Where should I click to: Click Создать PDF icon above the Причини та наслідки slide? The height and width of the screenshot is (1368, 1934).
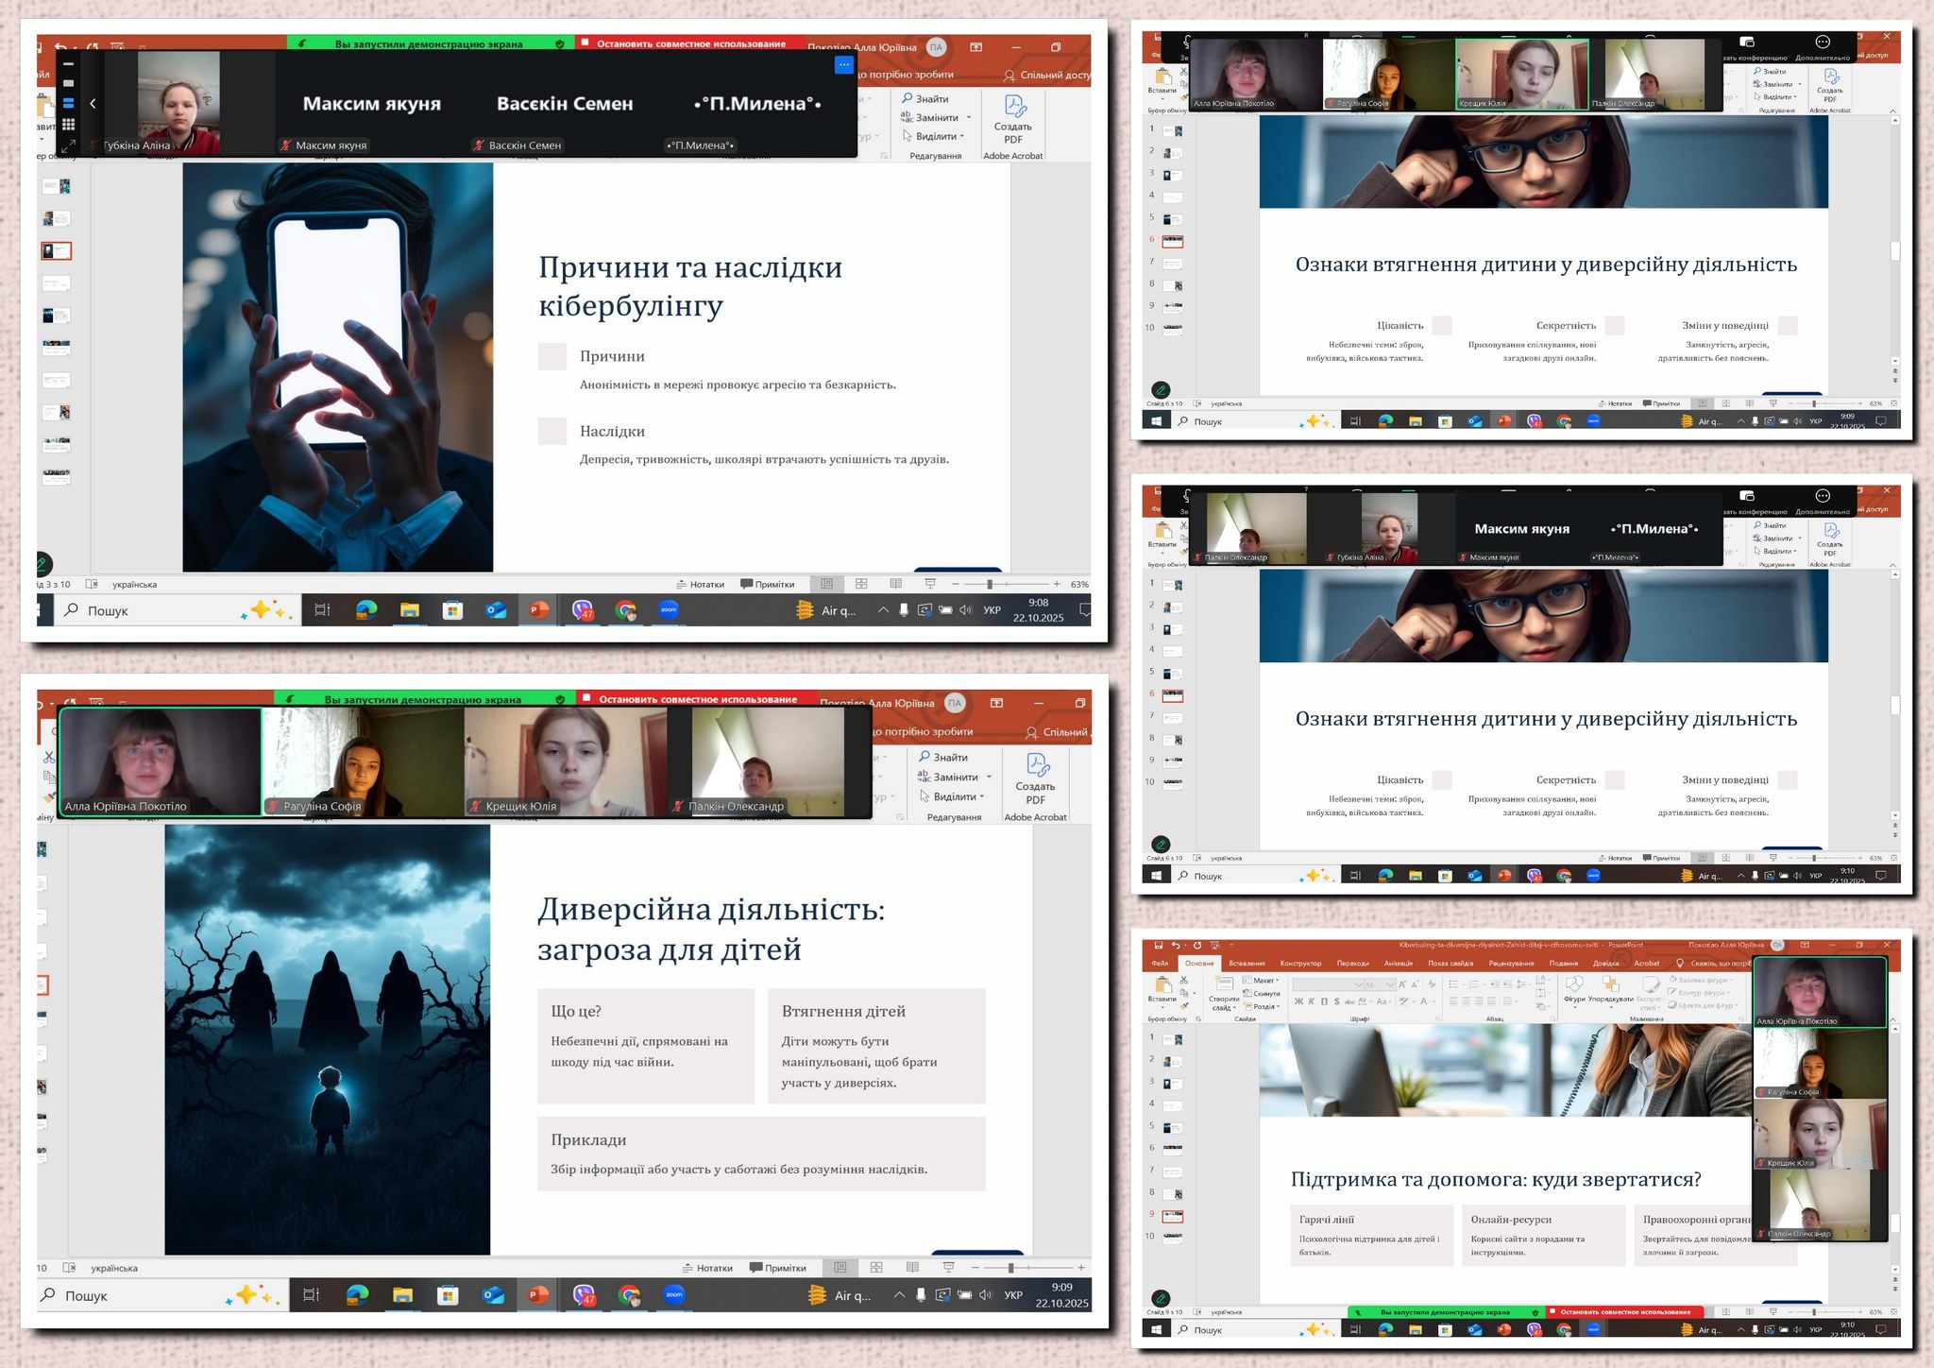pos(1014,108)
